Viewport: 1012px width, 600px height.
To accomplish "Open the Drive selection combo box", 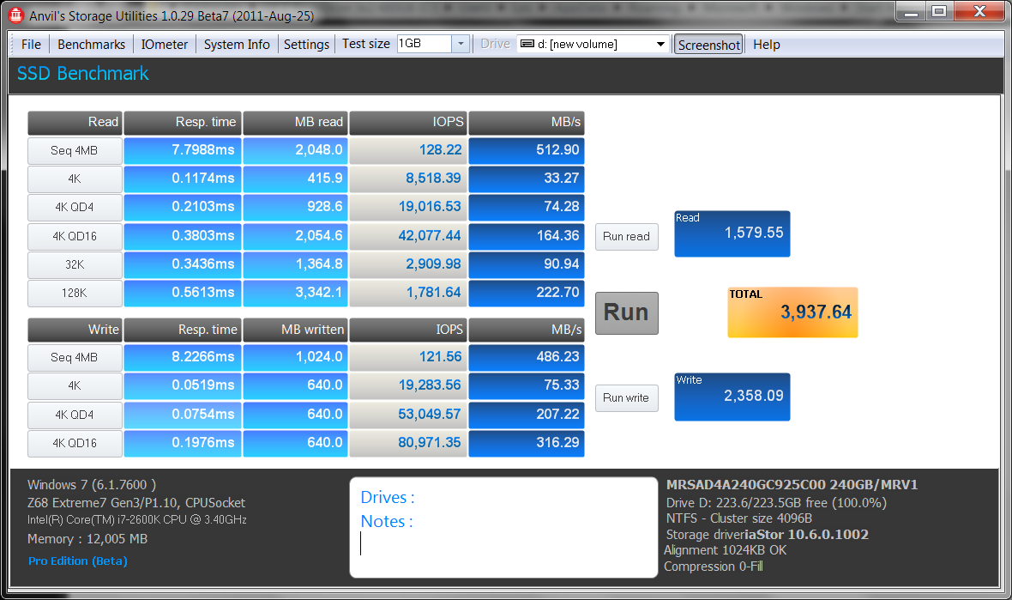I will (593, 44).
